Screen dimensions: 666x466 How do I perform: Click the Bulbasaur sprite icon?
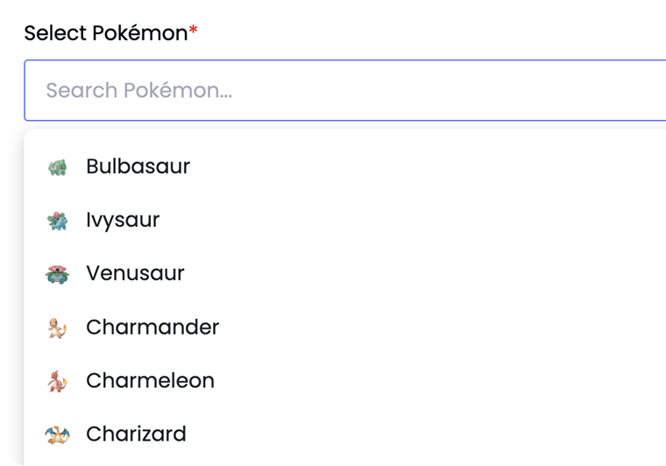[x=57, y=166]
